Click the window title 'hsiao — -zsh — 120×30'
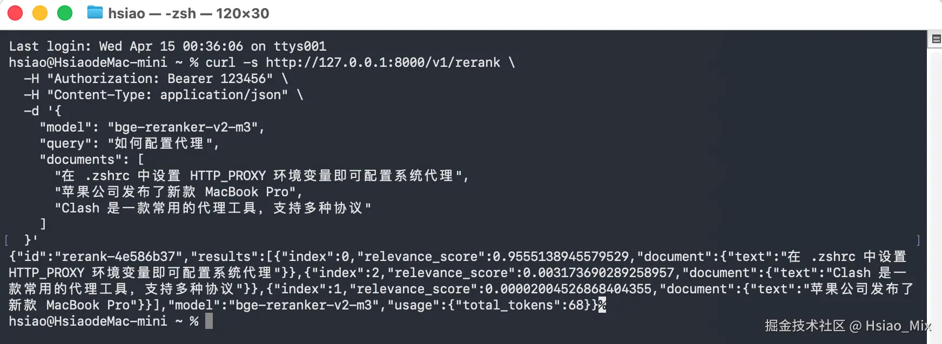This screenshot has width=942, height=344. (x=189, y=13)
